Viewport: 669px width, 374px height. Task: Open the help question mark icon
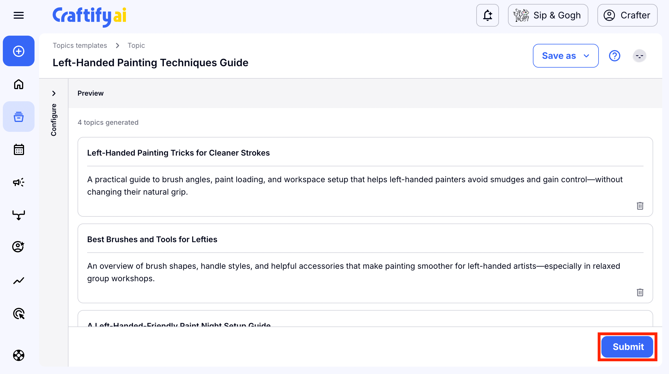614,56
